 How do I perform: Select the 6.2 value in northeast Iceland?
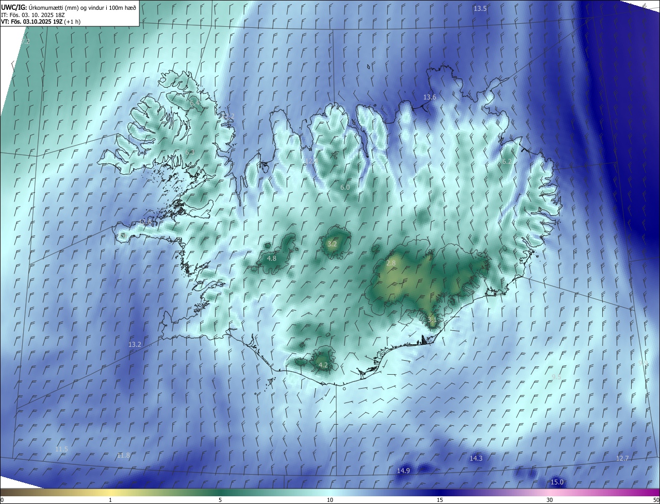[507, 162]
